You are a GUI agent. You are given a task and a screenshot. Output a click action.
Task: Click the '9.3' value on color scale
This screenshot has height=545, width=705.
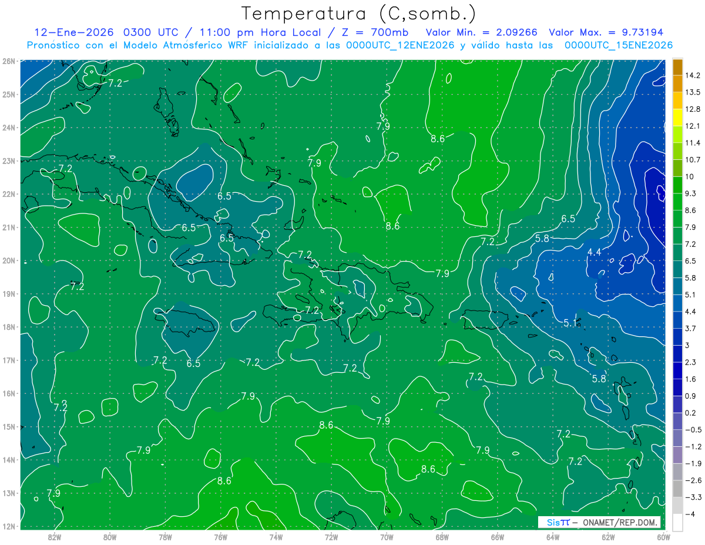click(x=691, y=193)
